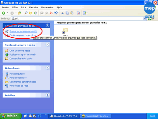Click the shared folder icon beside Compartilhar
The image size is (158, 119).
7,59
